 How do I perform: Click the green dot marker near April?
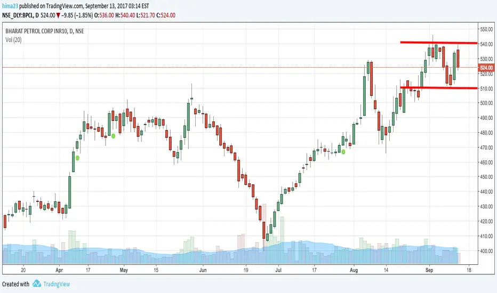77,158
